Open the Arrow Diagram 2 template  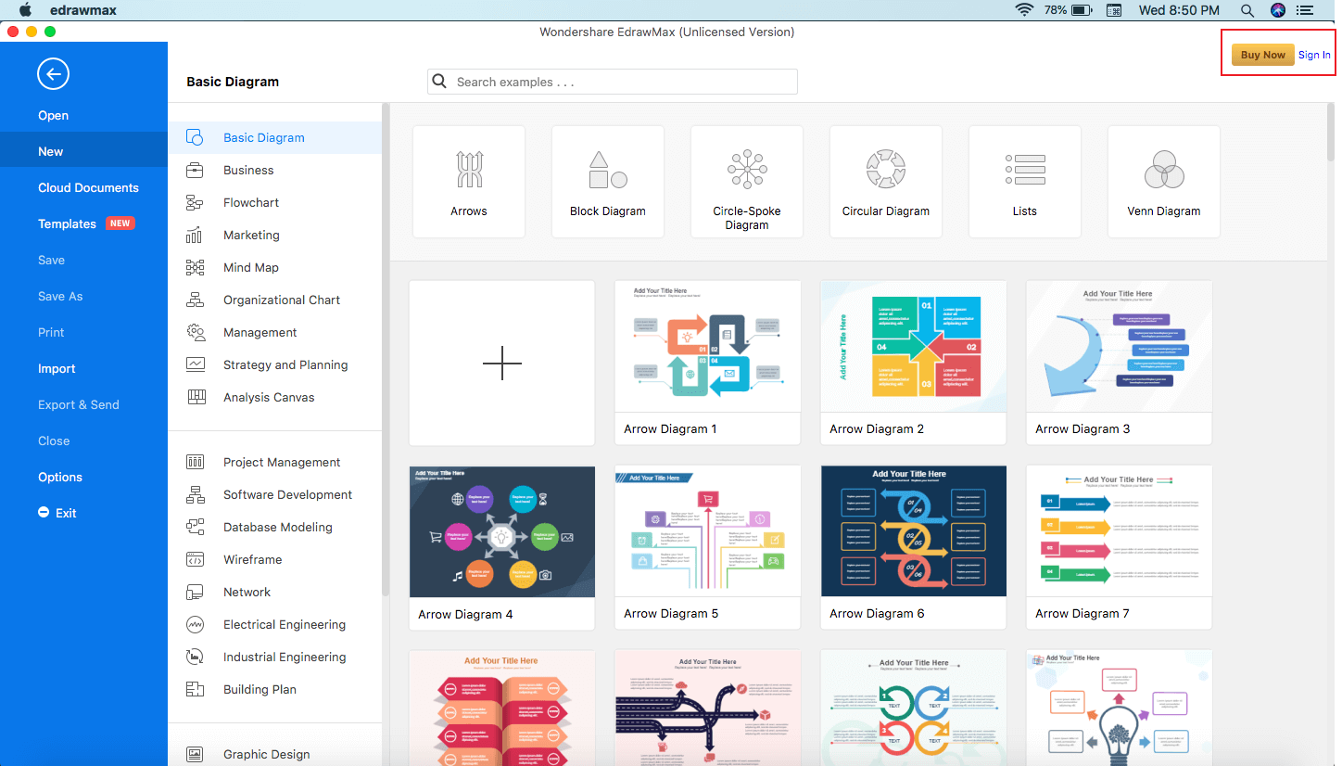[914, 363]
